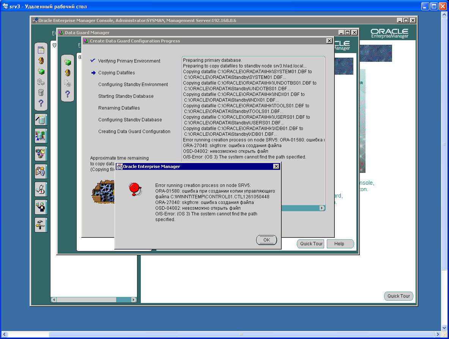Click the remote desktop horizontal scrollbar thumb

click(241, 334)
